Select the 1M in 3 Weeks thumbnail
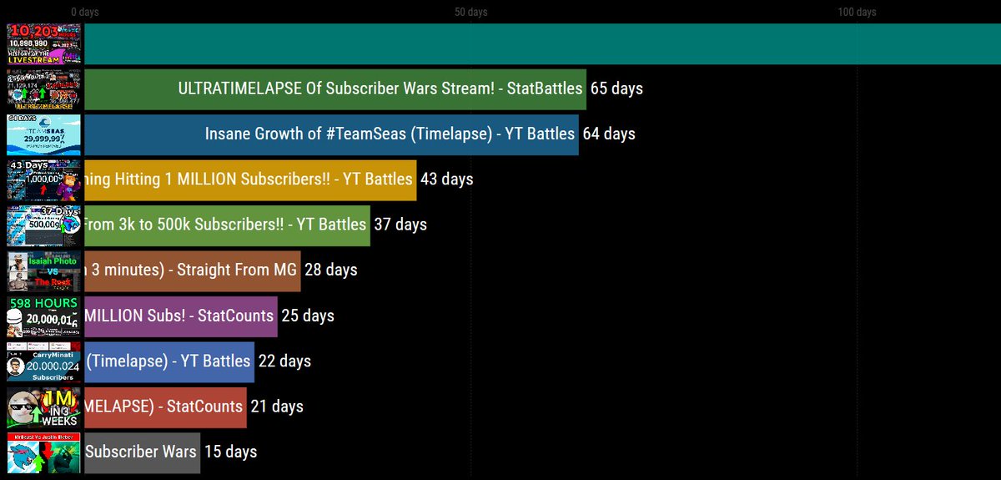1001x480 pixels. click(x=44, y=407)
